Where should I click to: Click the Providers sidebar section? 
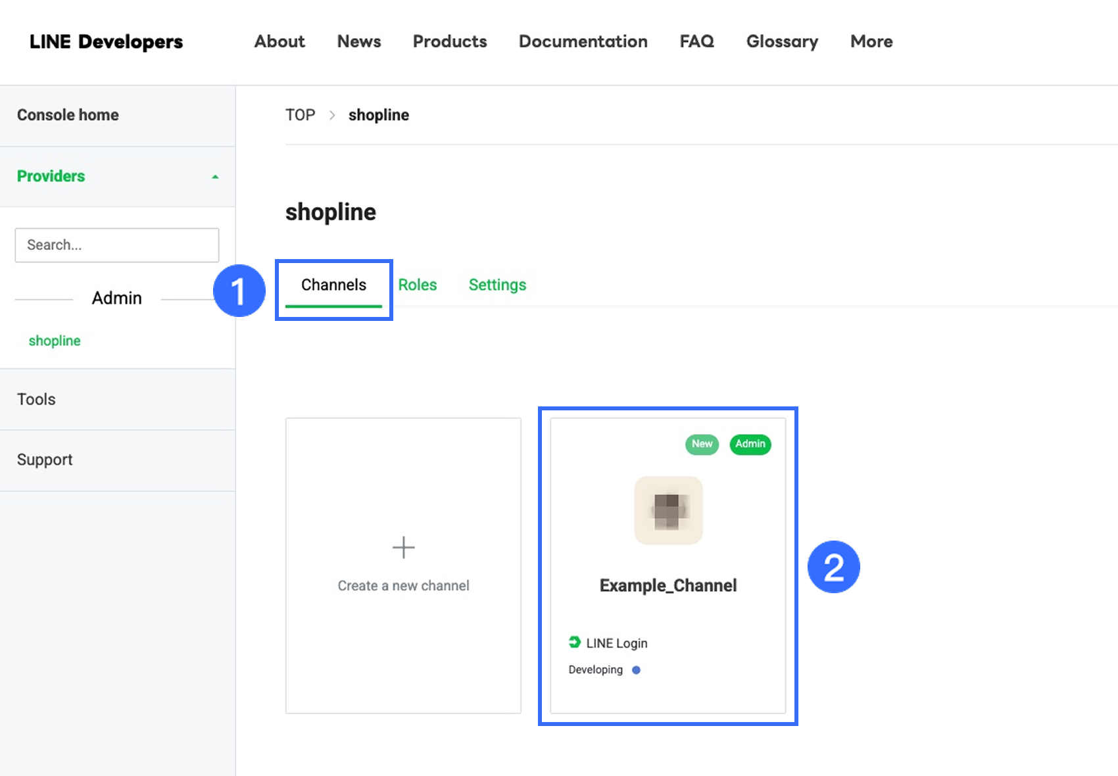(x=118, y=176)
